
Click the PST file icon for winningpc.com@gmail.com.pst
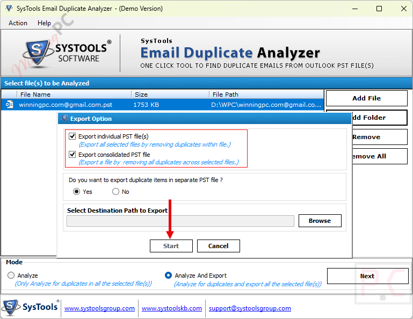[10, 105]
